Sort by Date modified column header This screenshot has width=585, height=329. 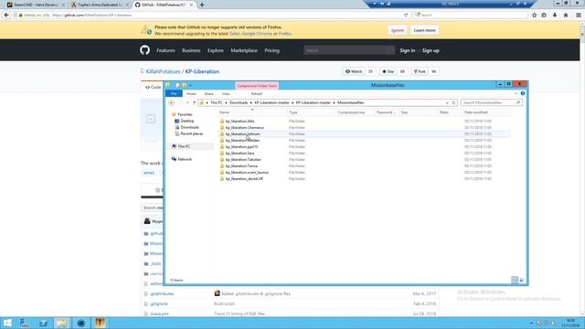click(475, 112)
